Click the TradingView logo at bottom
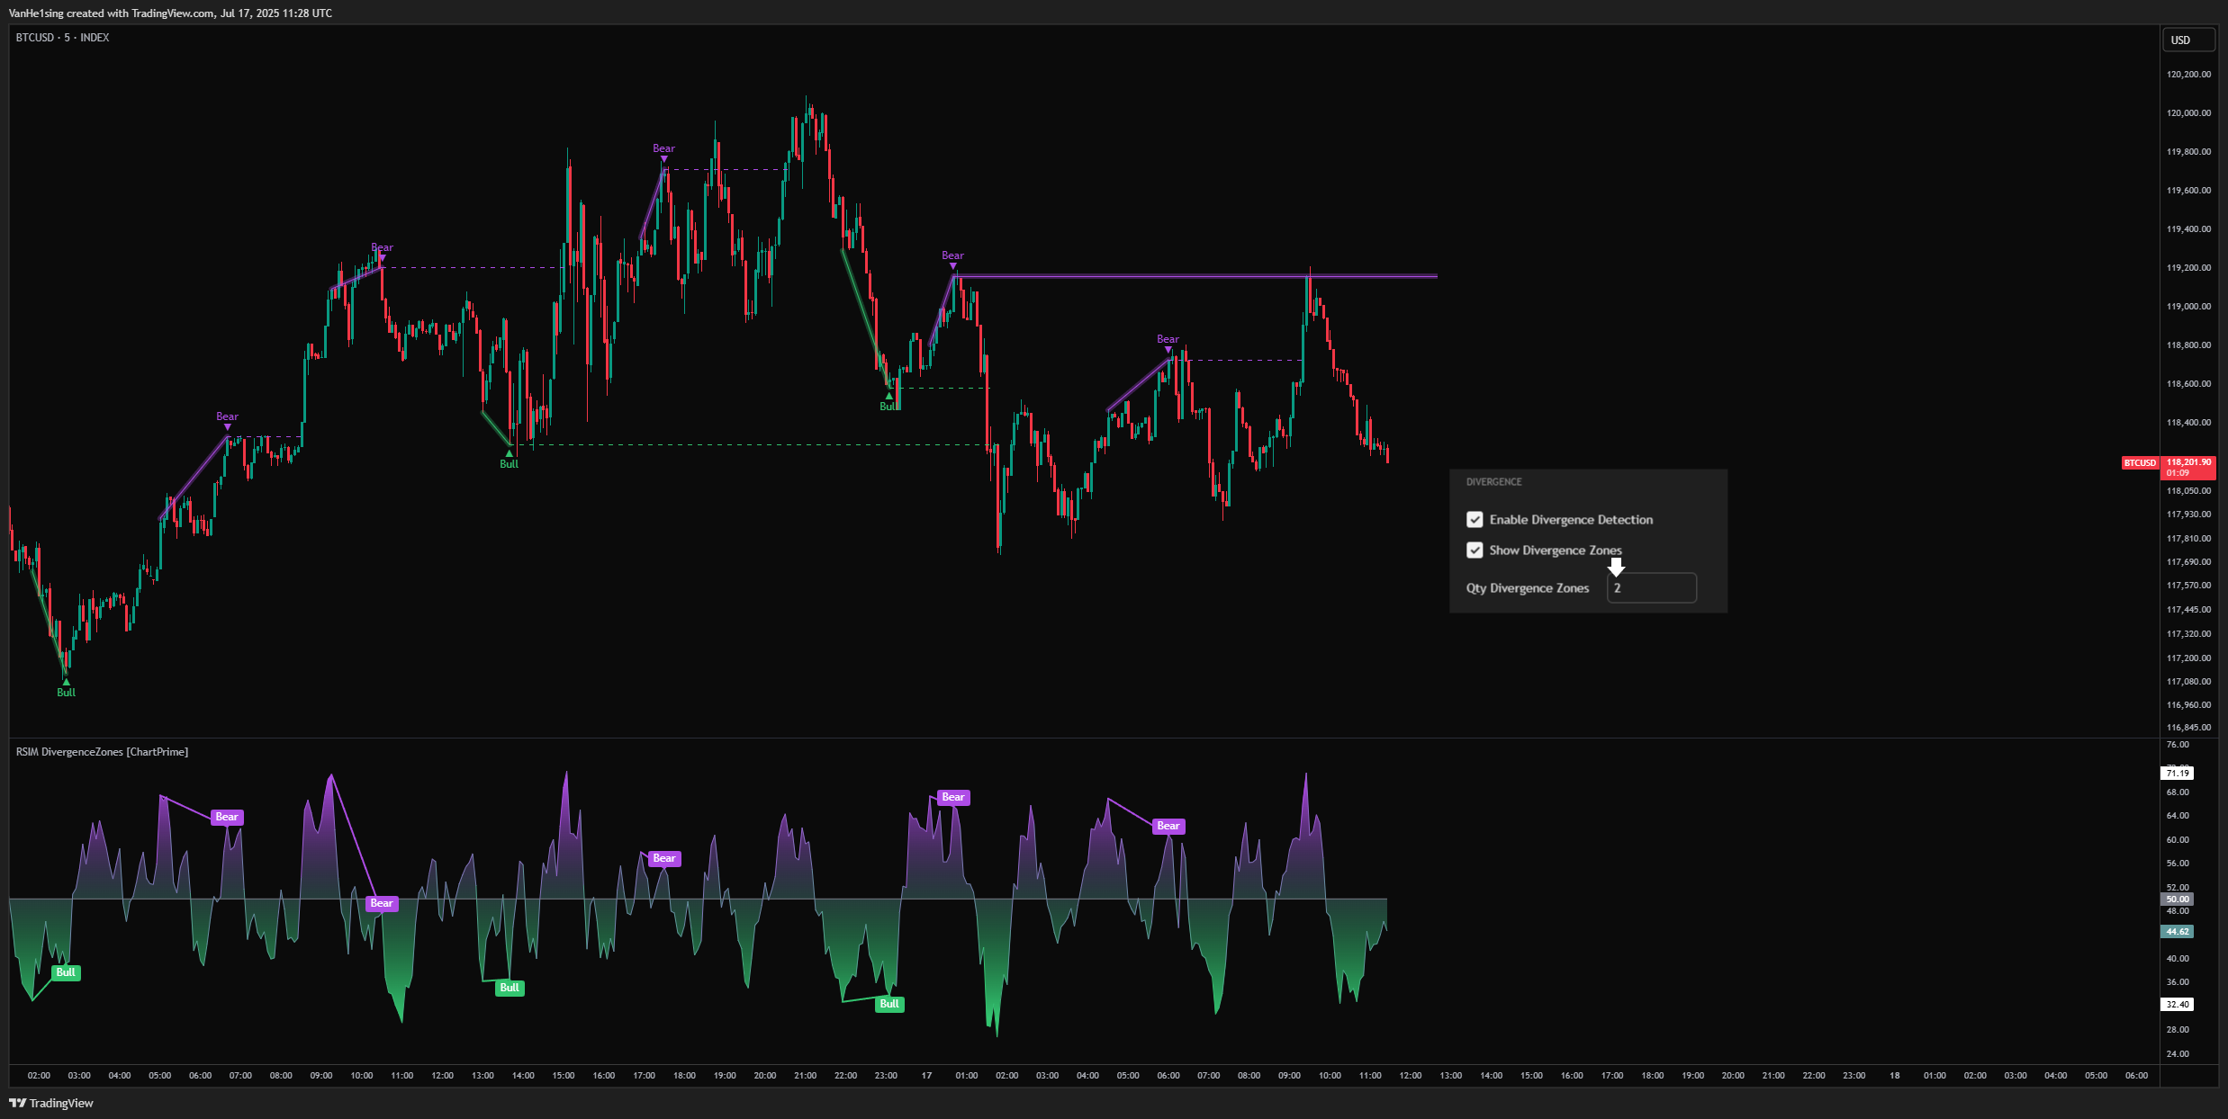 51,1103
